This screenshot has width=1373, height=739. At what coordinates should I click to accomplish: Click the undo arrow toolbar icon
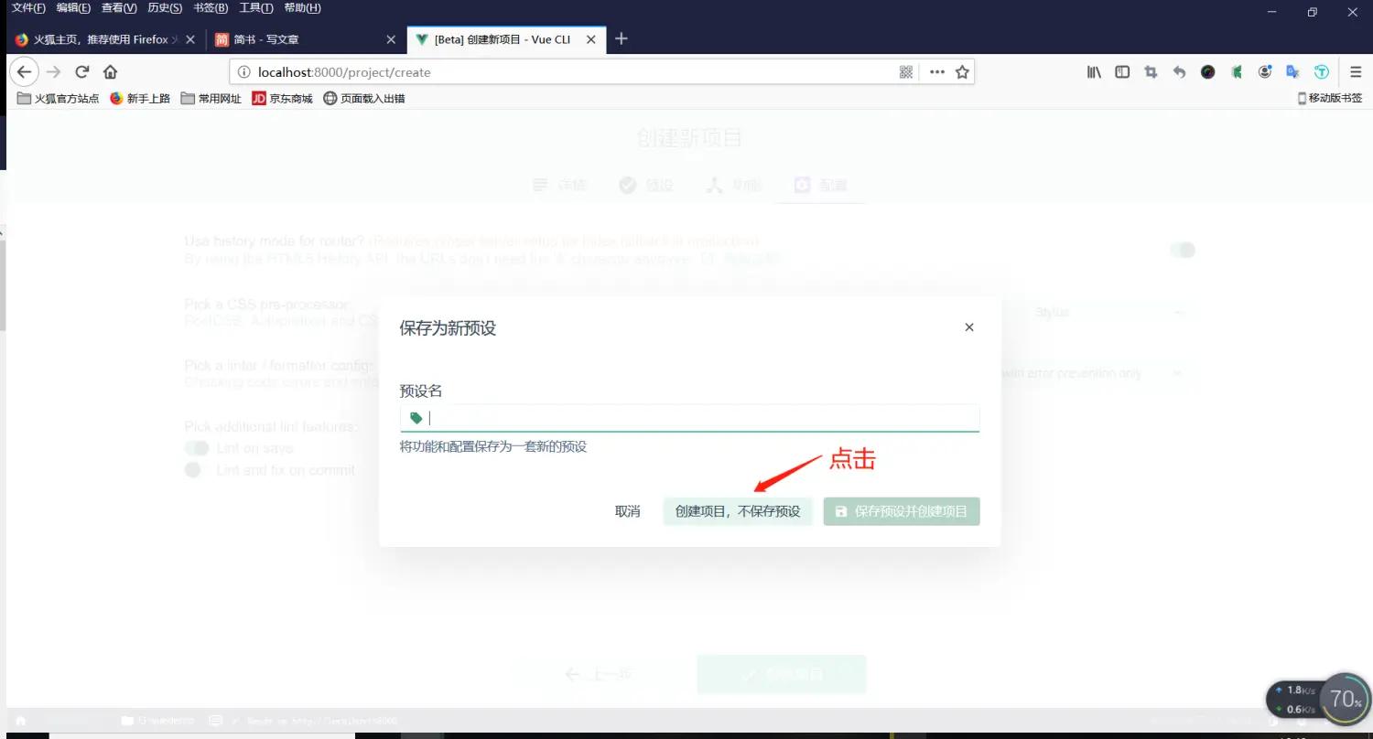click(1179, 72)
